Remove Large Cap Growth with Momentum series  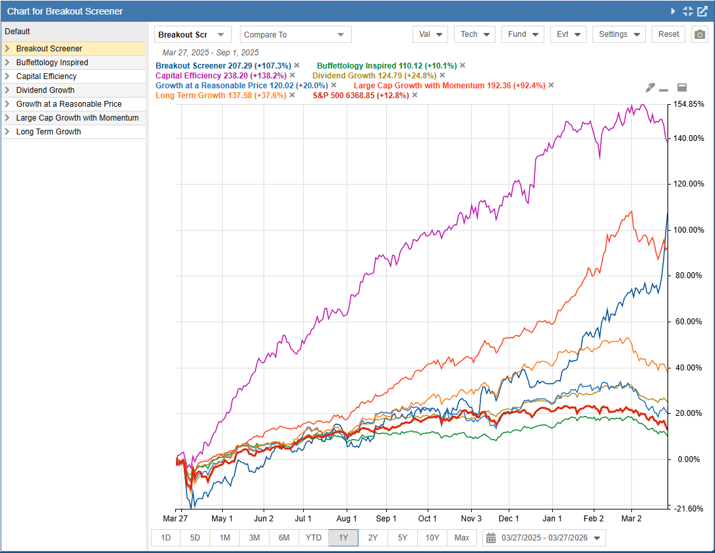(552, 85)
